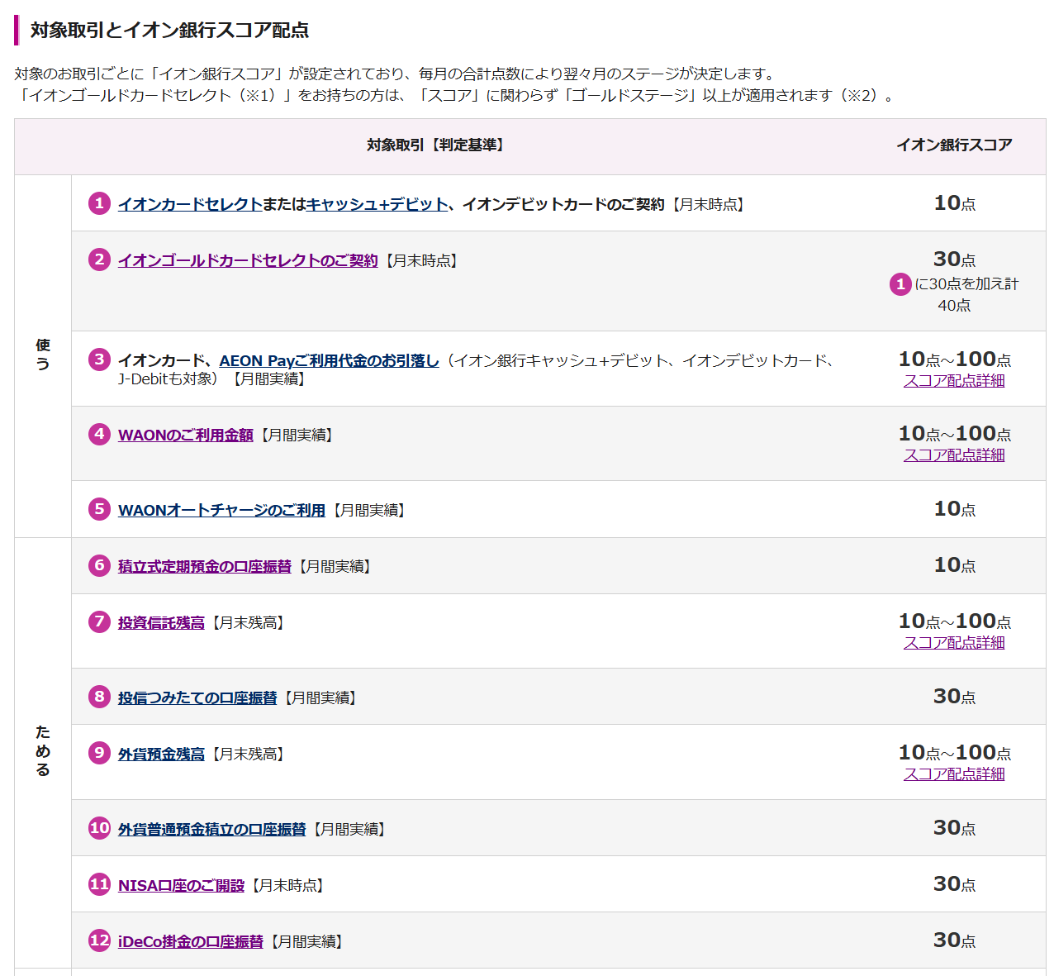
Task: Open the 投資信託残高 link
Action: point(161,622)
